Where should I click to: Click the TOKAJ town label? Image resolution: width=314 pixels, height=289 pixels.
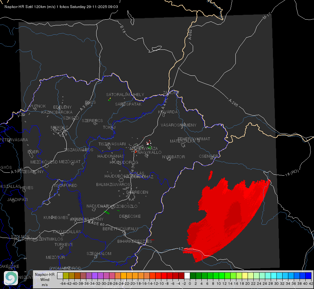coord(109,127)
